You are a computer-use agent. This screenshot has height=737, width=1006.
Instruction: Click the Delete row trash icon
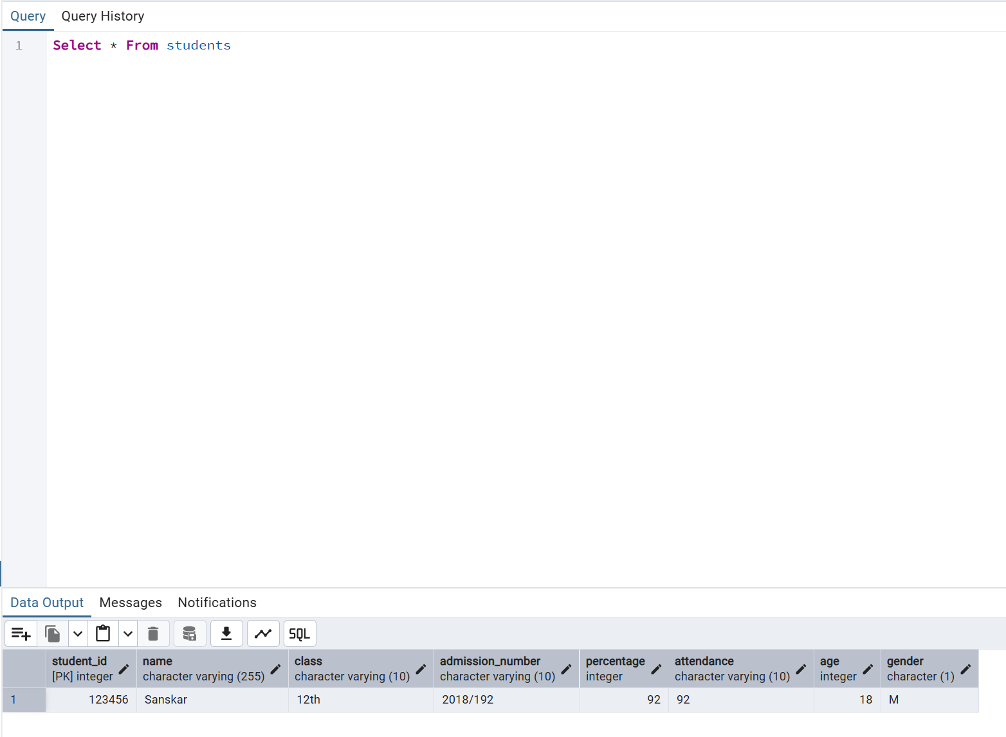tap(153, 634)
